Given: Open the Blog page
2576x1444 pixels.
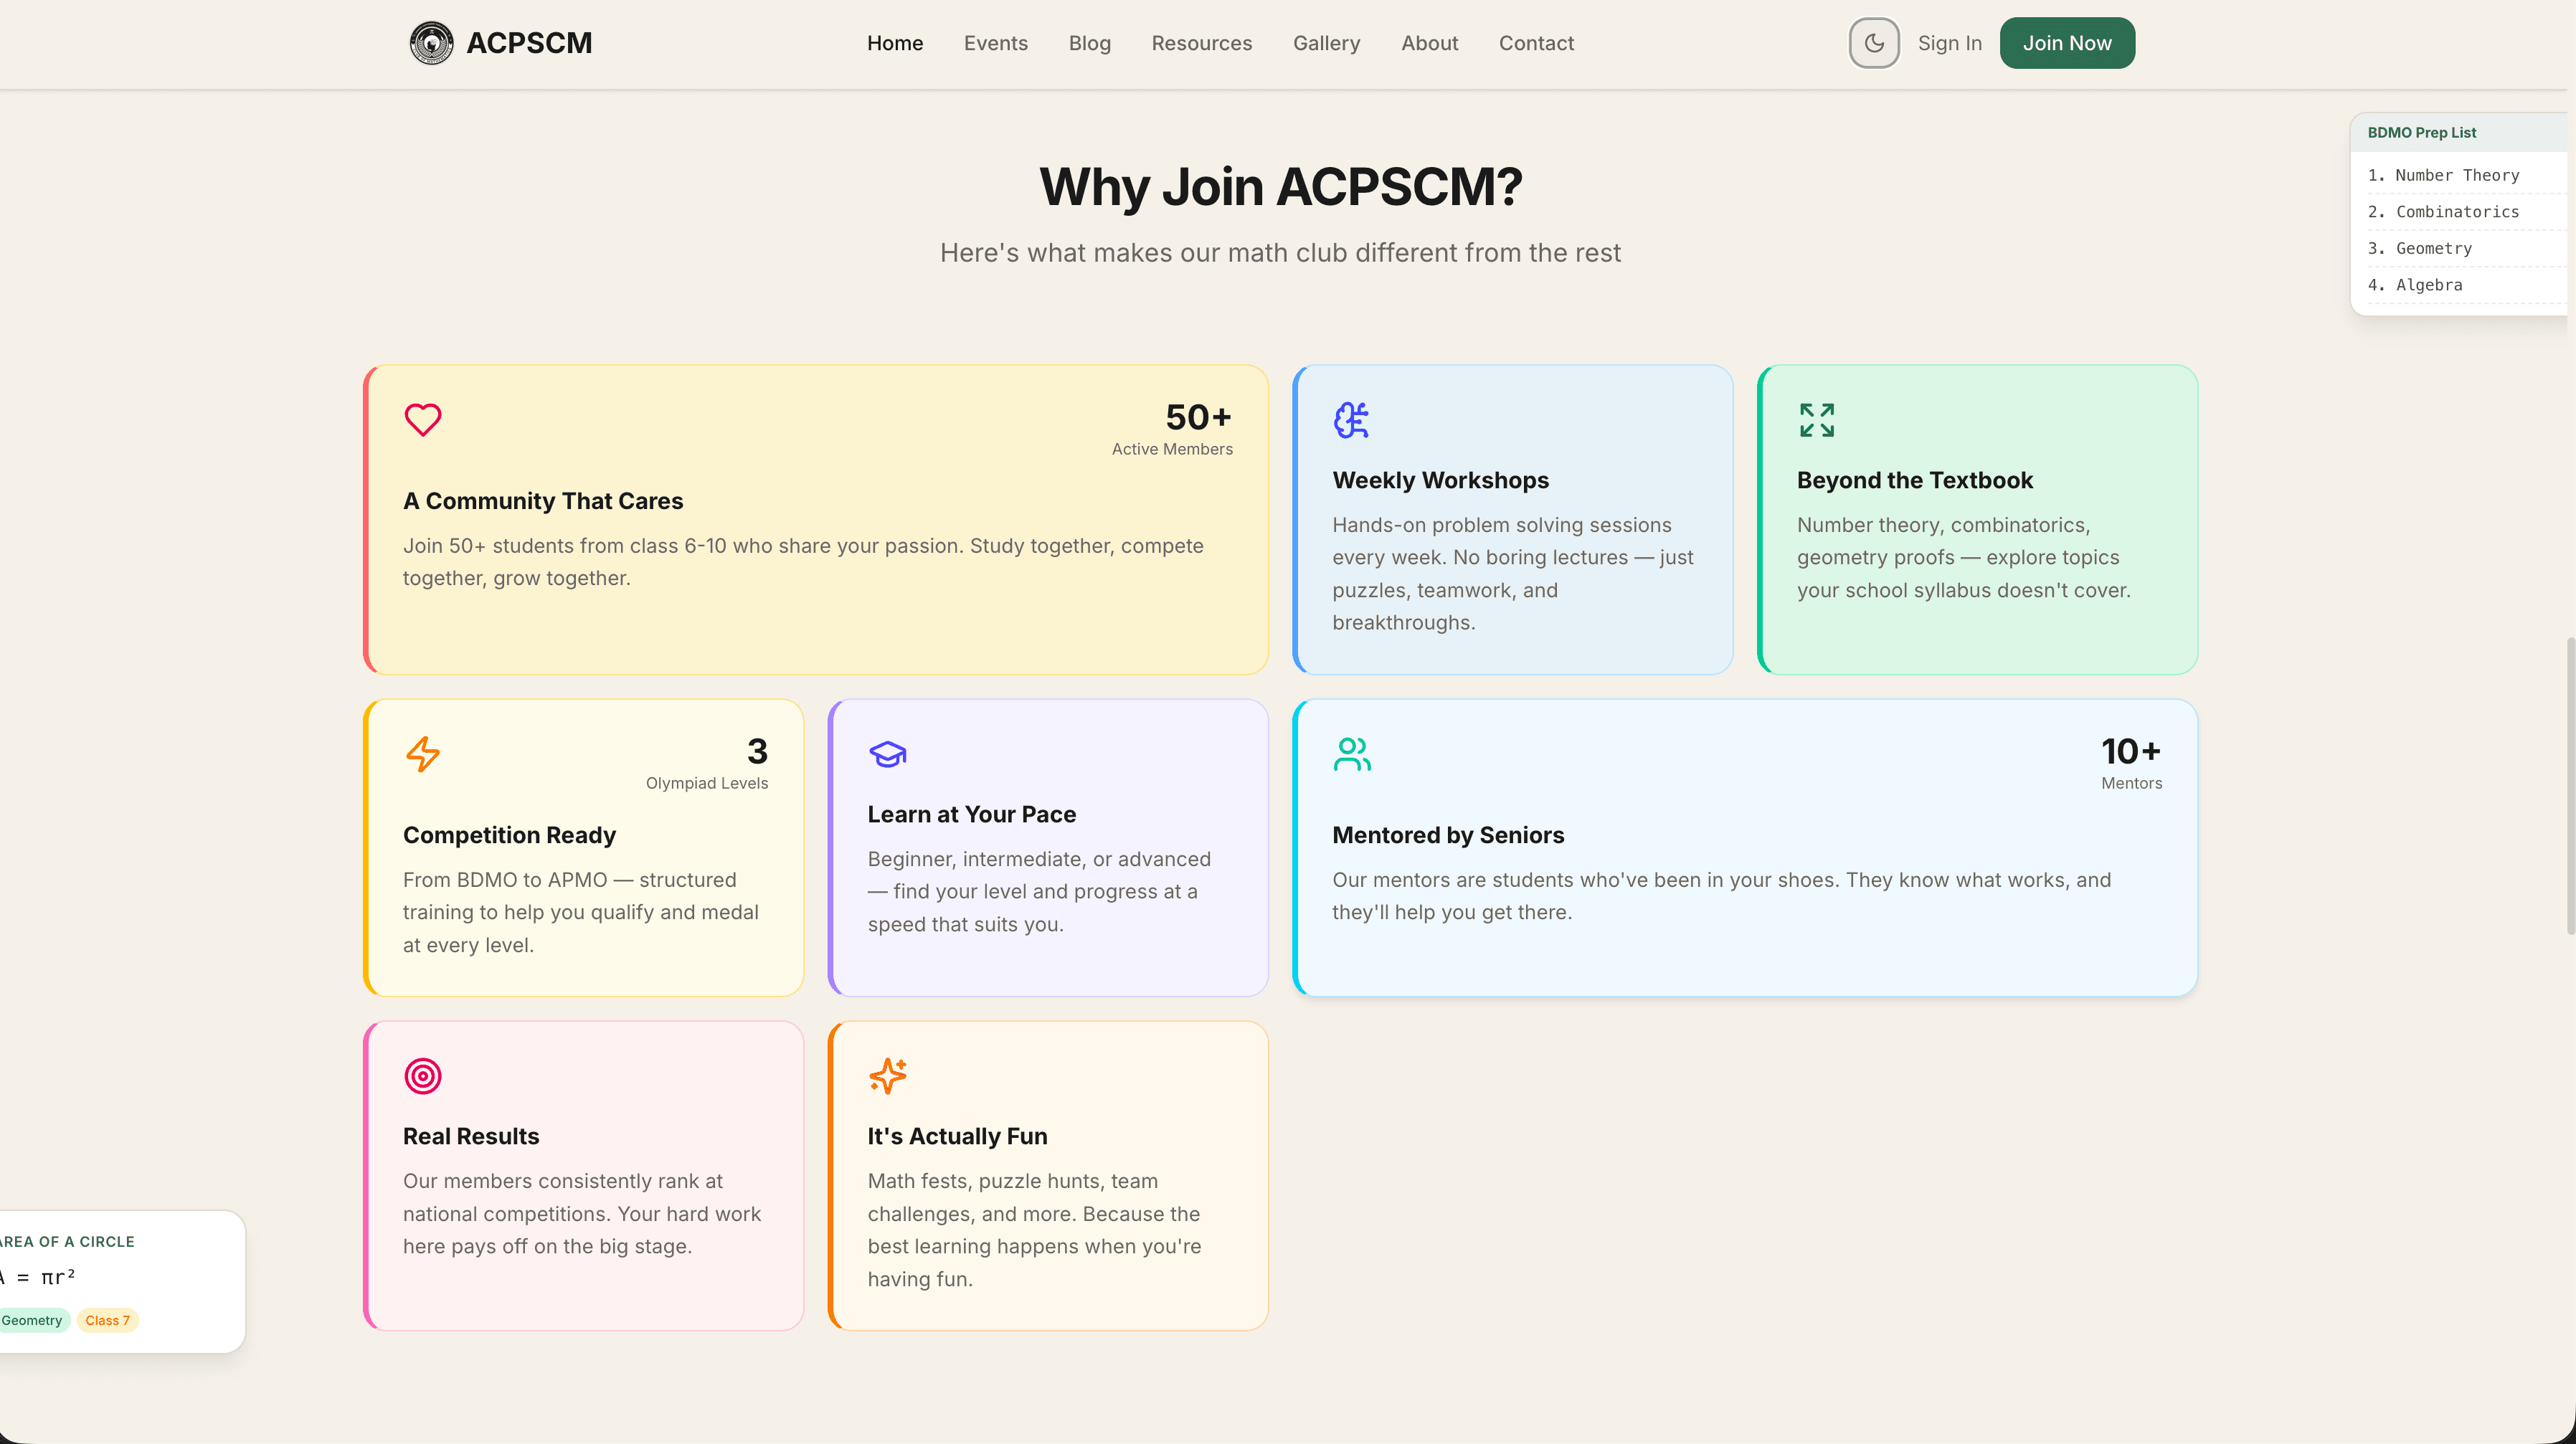Looking at the screenshot, I should coord(1089,43).
